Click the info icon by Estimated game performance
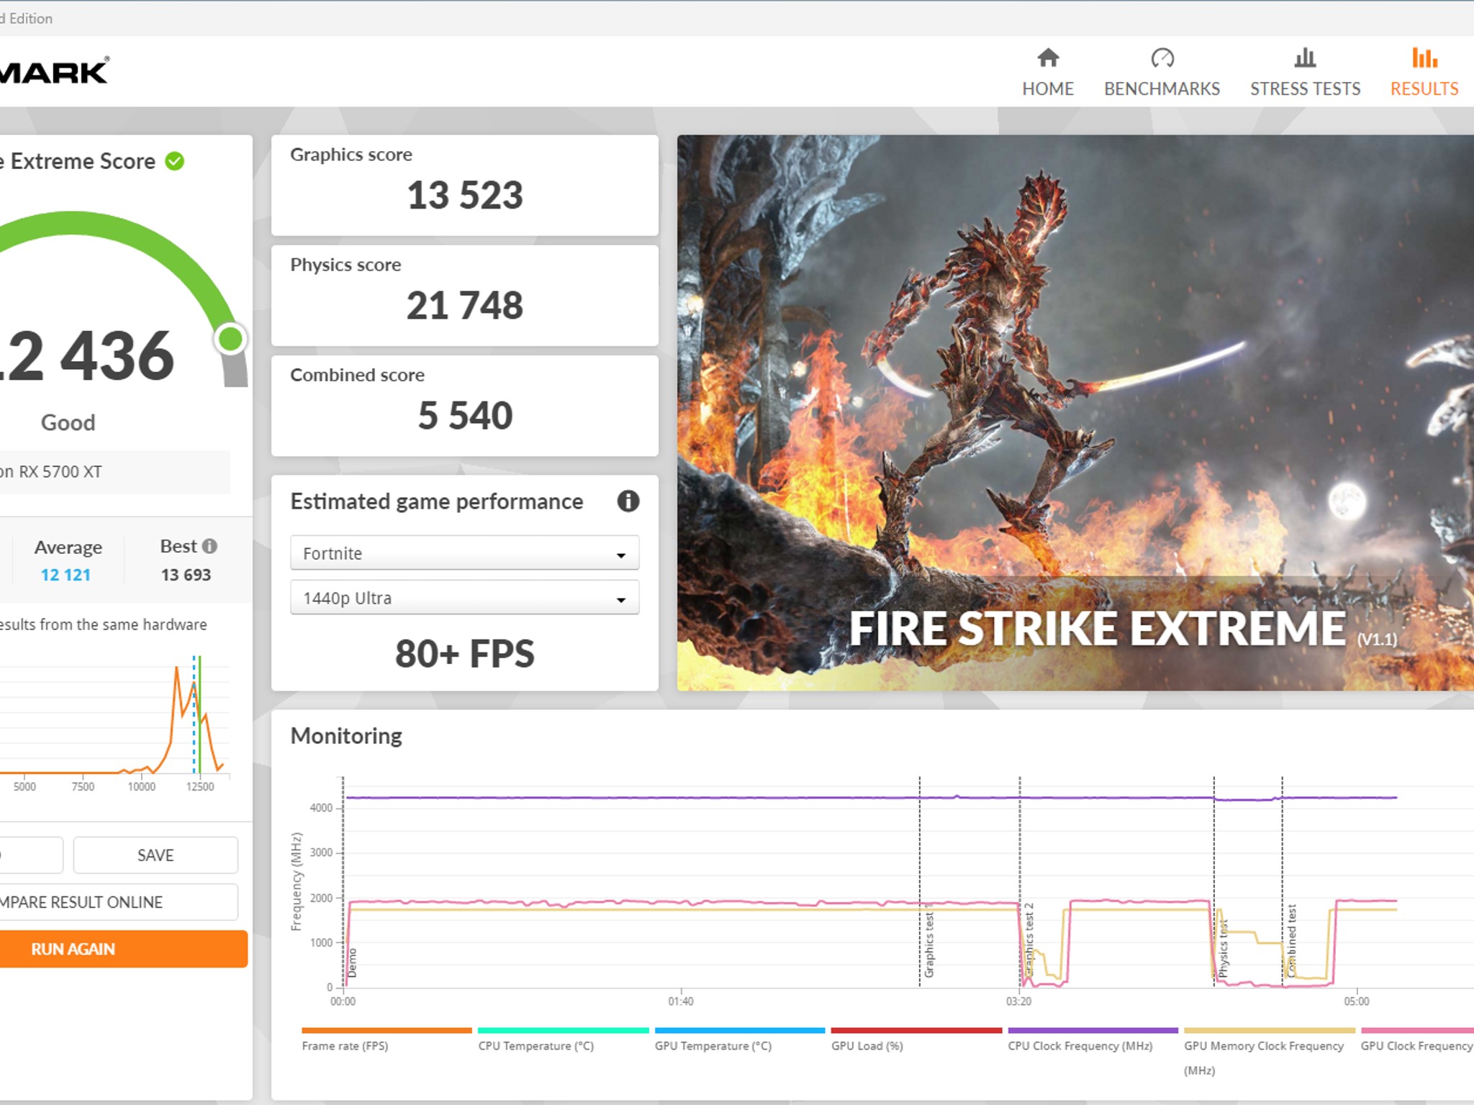The image size is (1474, 1105). 628,501
